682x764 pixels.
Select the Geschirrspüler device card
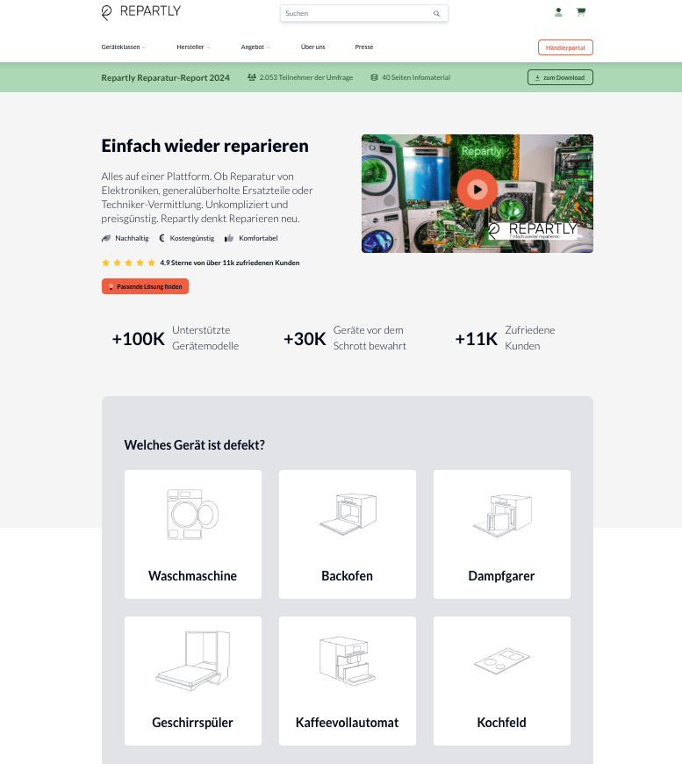193,681
